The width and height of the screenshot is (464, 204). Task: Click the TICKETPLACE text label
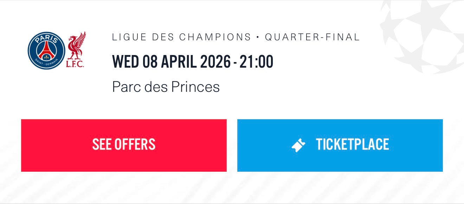point(352,145)
